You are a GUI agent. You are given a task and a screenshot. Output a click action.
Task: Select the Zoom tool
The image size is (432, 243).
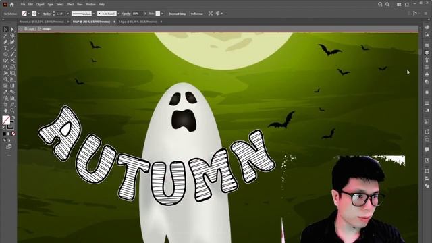(12, 111)
